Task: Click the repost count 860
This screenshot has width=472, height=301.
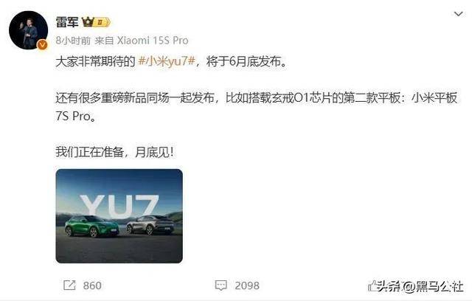Action: tap(92, 286)
